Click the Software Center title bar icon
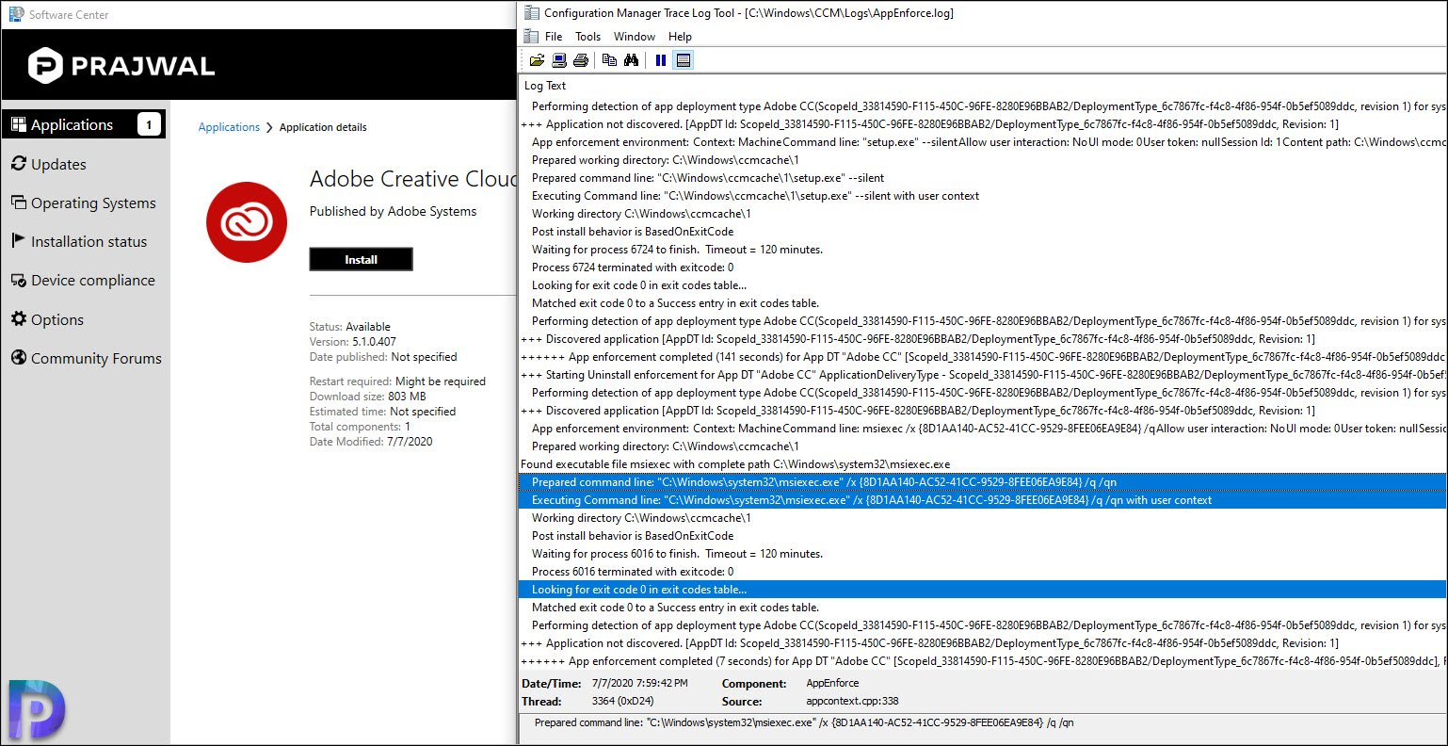 click(x=16, y=14)
